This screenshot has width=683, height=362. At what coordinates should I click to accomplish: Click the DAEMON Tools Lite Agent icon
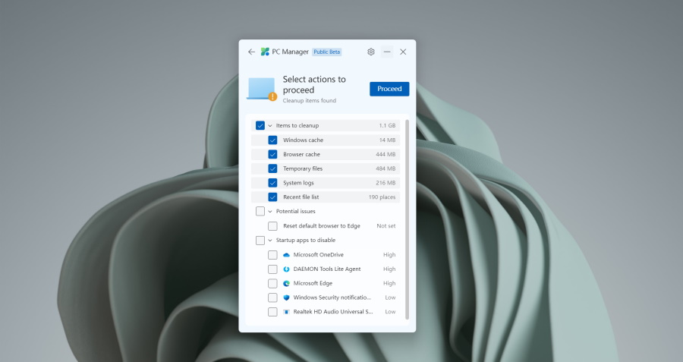pyautogui.click(x=286, y=269)
